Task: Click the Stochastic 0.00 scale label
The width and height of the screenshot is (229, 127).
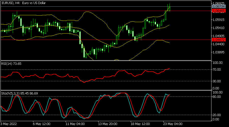Action: pyautogui.click(x=216, y=119)
